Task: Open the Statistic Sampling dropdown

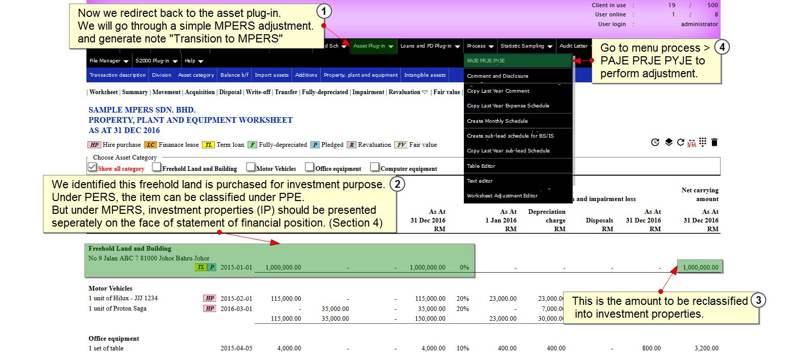Action: pyautogui.click(x=526, y=46)
